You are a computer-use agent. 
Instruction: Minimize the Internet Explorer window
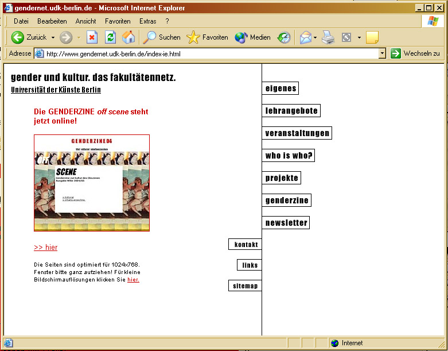tap(419, 7)
